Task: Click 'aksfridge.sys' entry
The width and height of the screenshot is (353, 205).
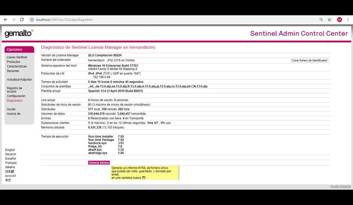Action: pyautogui.click(x=98, y=153)
